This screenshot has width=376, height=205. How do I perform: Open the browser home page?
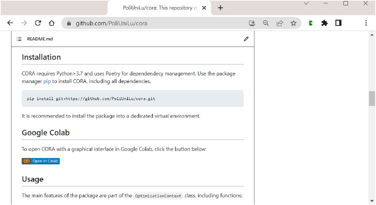52,23
